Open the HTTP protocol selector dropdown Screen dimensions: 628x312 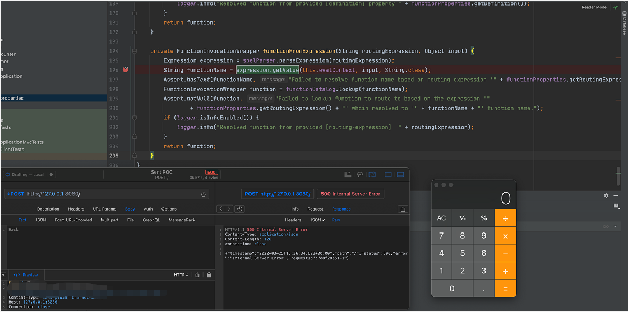tap(181, 275)
